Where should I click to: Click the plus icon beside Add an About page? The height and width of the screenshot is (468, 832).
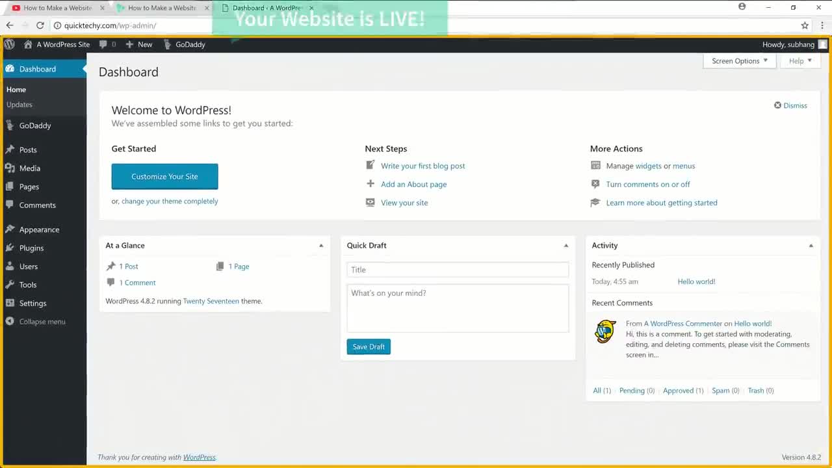pos(370,184)
